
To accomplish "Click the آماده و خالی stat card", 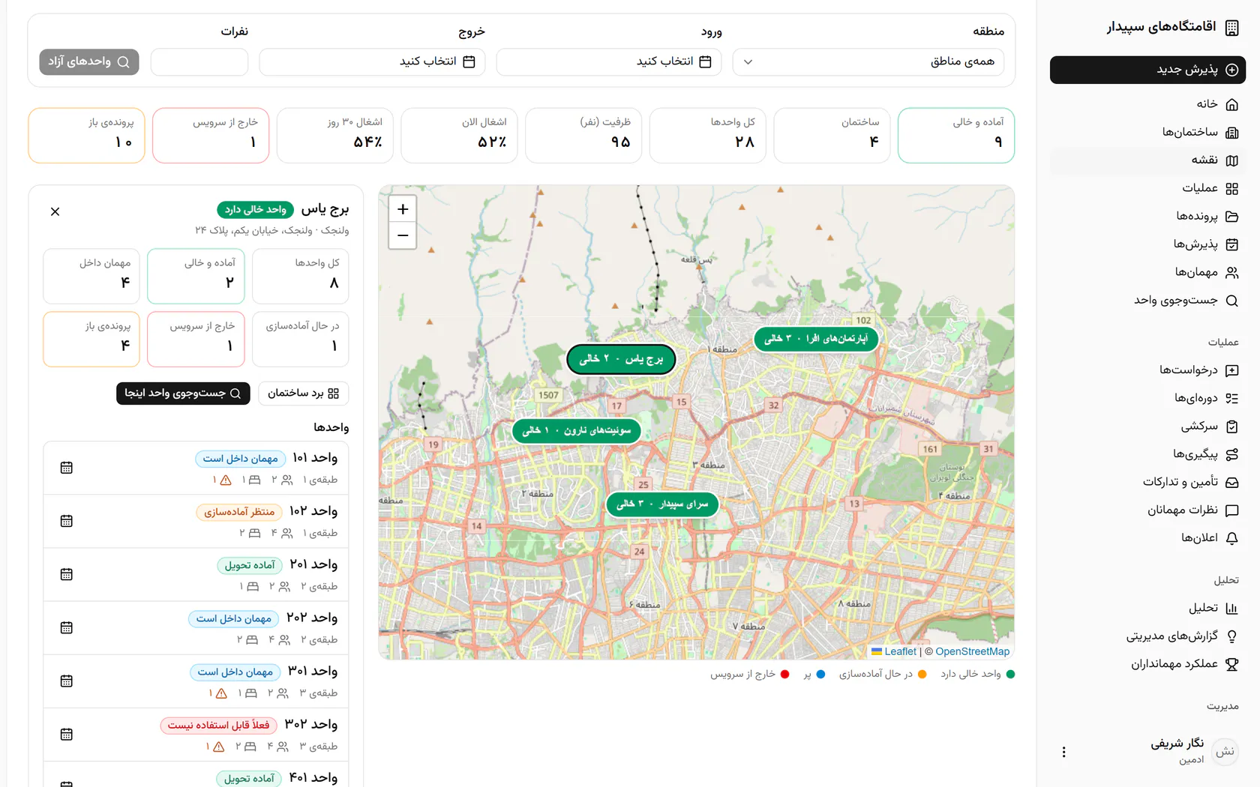I will click(956, 136).
